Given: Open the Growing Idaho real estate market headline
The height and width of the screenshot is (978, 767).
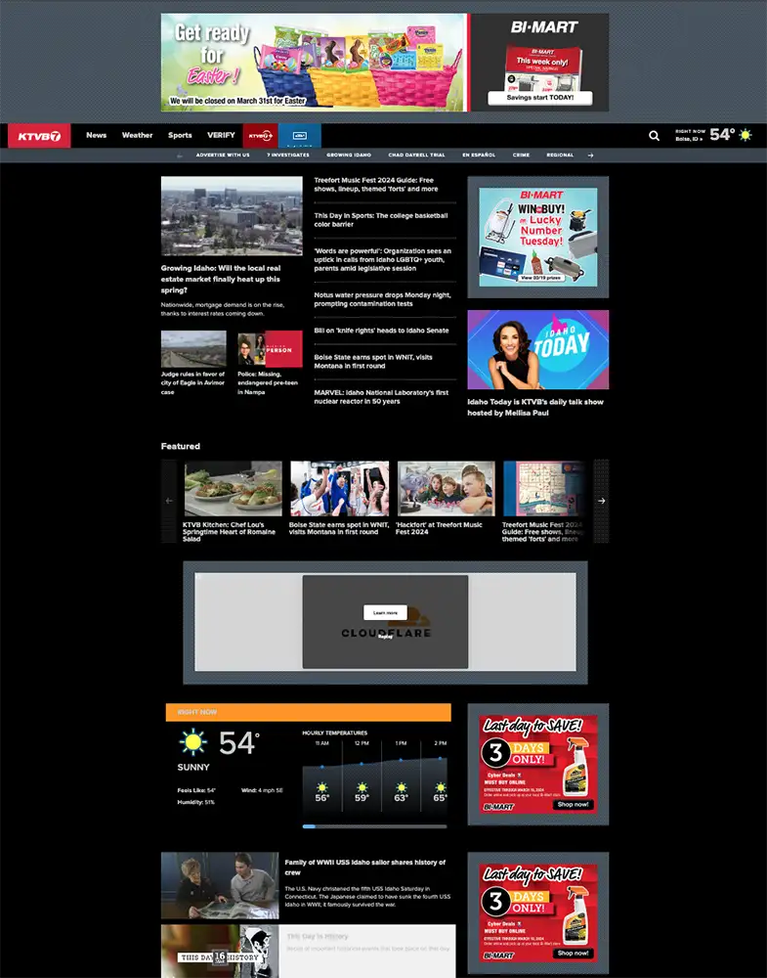Looking at the screenshot, I should point(221,280).
